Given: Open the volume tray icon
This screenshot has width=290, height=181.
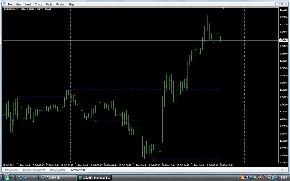Looking at the screenshot, I should pyautogui.click(x=277, y=177).
